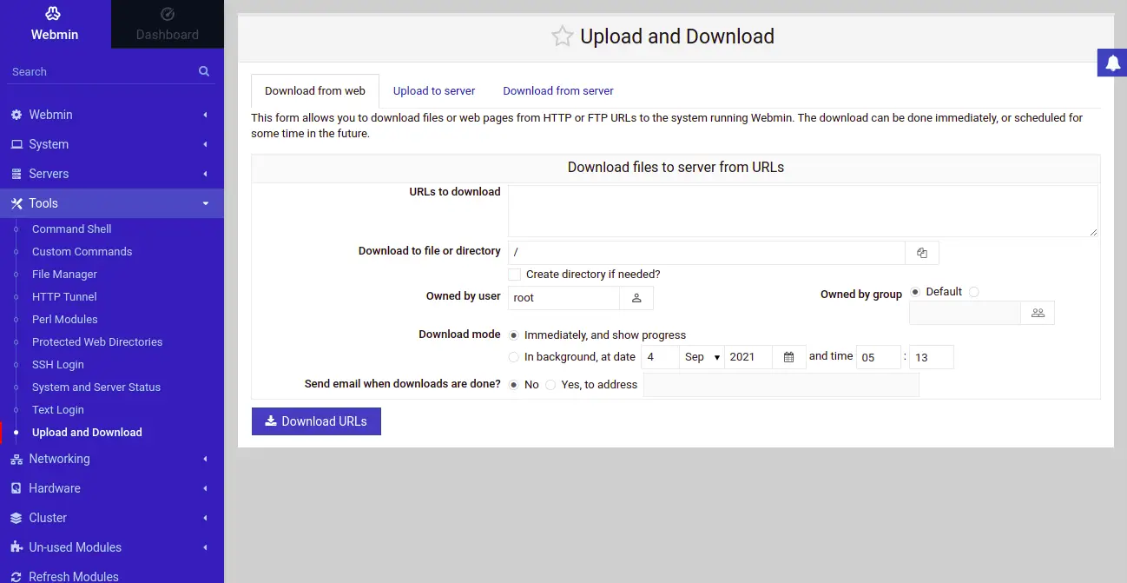Open the Dashboard gauge icon
Image resolution: width=1127 pixels, height=583 pixels.
[168, 14]
